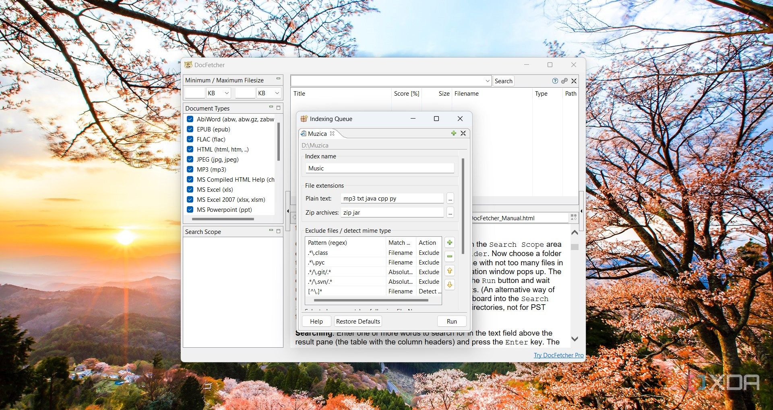Click Restore Defaults button
773x410 pixels.
coord(358,321)
